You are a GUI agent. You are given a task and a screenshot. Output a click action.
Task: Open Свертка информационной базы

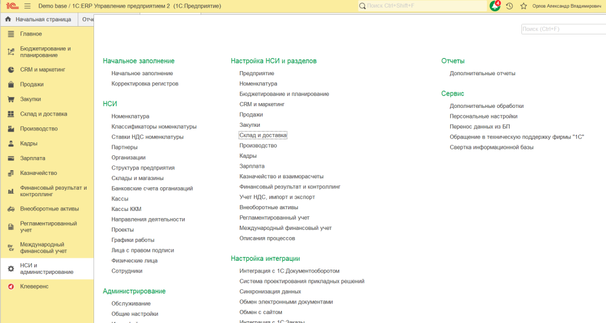pos(491,147)
